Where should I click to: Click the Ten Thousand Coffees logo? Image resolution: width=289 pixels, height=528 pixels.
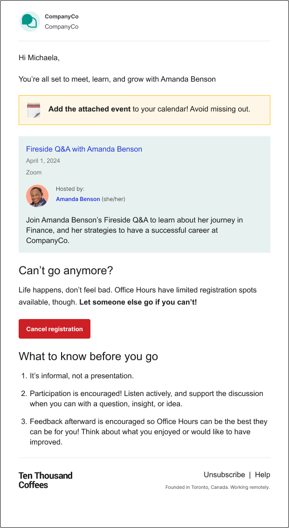45,480
